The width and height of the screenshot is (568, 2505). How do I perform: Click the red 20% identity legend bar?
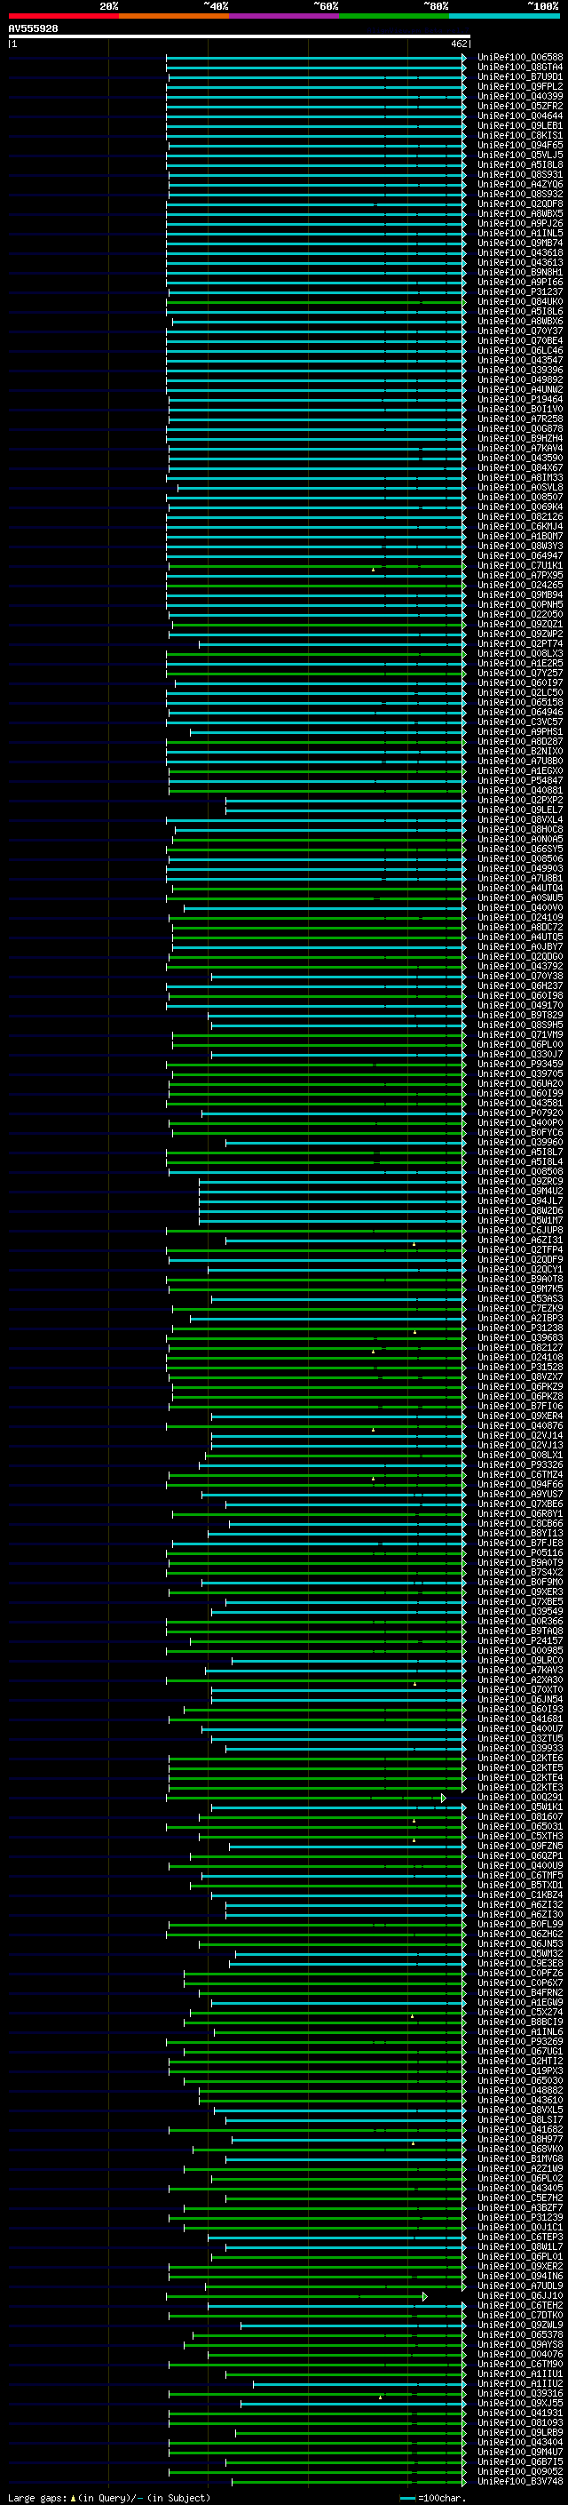pos(63,16)
